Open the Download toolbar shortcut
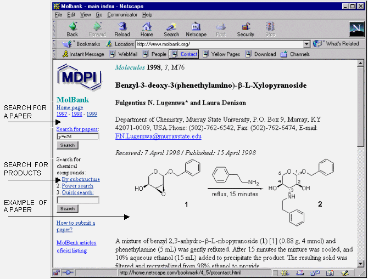368x279 pixels. (x=261, y=54)
